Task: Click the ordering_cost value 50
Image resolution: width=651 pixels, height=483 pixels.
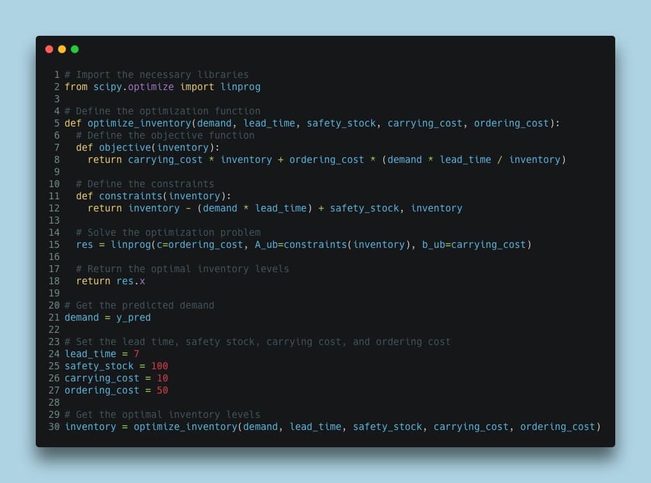Action: tap(162, 390)
